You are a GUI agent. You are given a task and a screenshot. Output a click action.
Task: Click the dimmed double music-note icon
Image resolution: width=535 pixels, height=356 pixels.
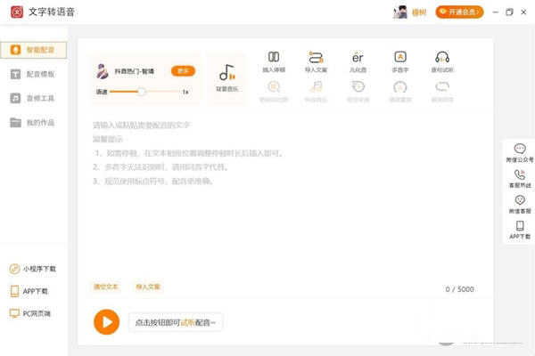316,87
